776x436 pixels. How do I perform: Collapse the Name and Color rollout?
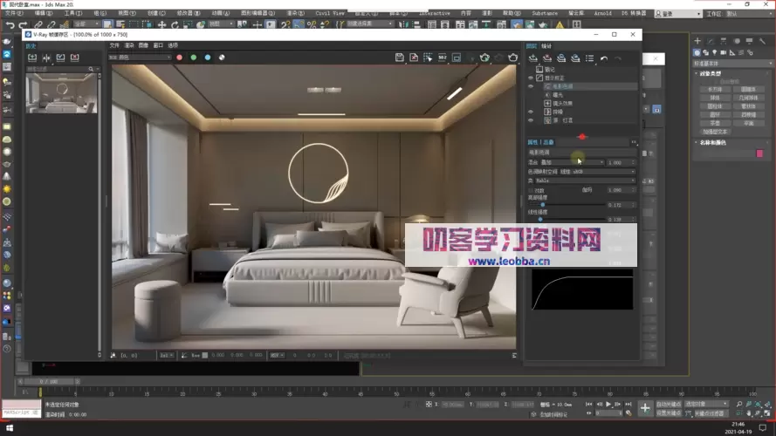(711, 142)
